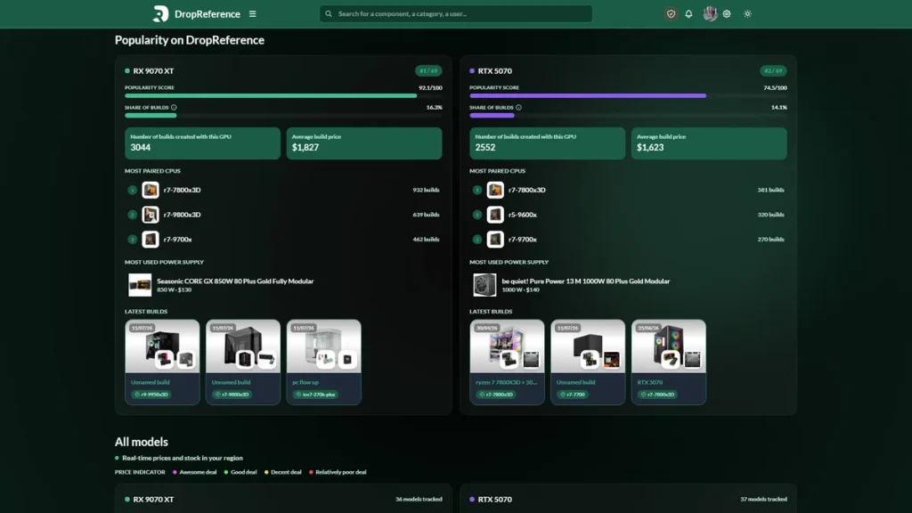
Task: Click info icon beside RX 9070 XT Share of Builds
Action: pyautogui.click(x=174, y=108)
